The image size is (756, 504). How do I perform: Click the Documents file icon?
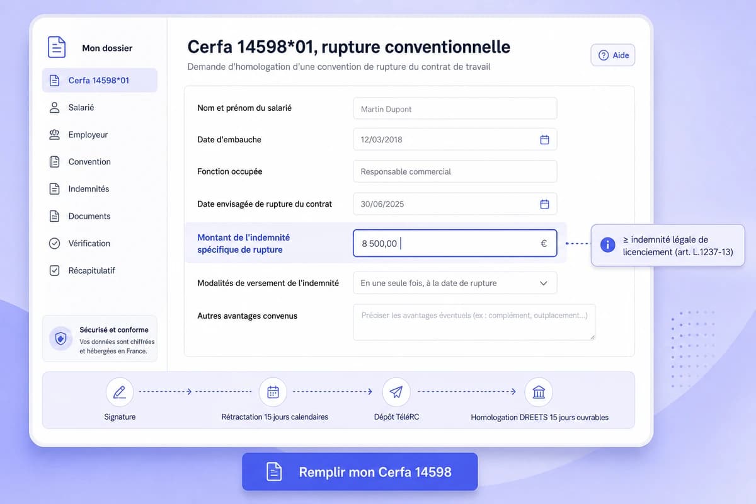(x=54, y=216)
